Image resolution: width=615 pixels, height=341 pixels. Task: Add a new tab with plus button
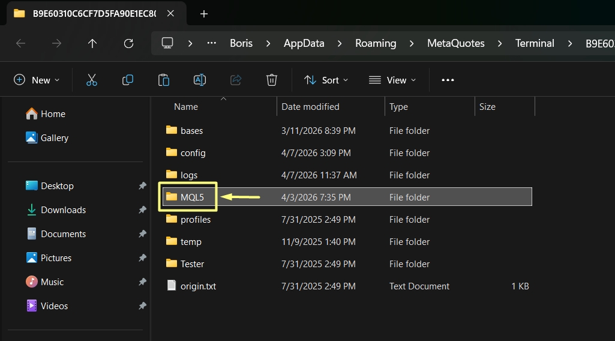(x=204, y=14)
